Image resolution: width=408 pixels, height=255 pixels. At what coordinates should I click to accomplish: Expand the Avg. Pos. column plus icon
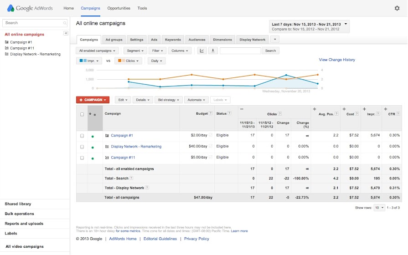315,109
